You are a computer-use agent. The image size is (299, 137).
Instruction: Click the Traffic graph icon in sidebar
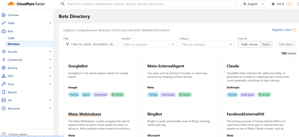point(4,23)
